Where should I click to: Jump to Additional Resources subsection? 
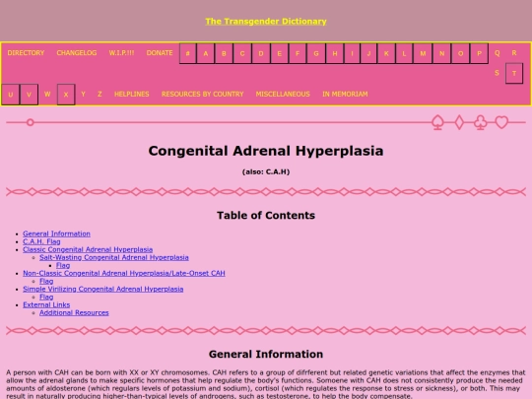74,312
